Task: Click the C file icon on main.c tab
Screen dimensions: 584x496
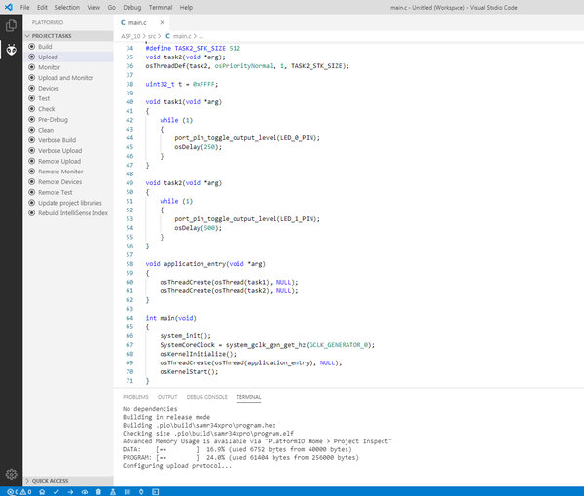Action: [x=123, y=22]
